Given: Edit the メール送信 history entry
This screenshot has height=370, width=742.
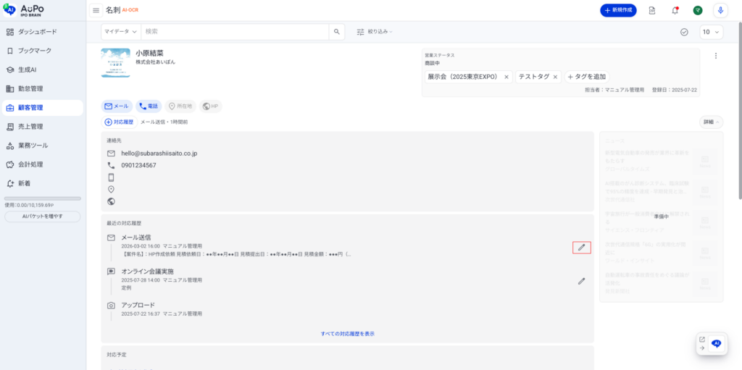Looking at the screenshot, I should click(581, 248).
